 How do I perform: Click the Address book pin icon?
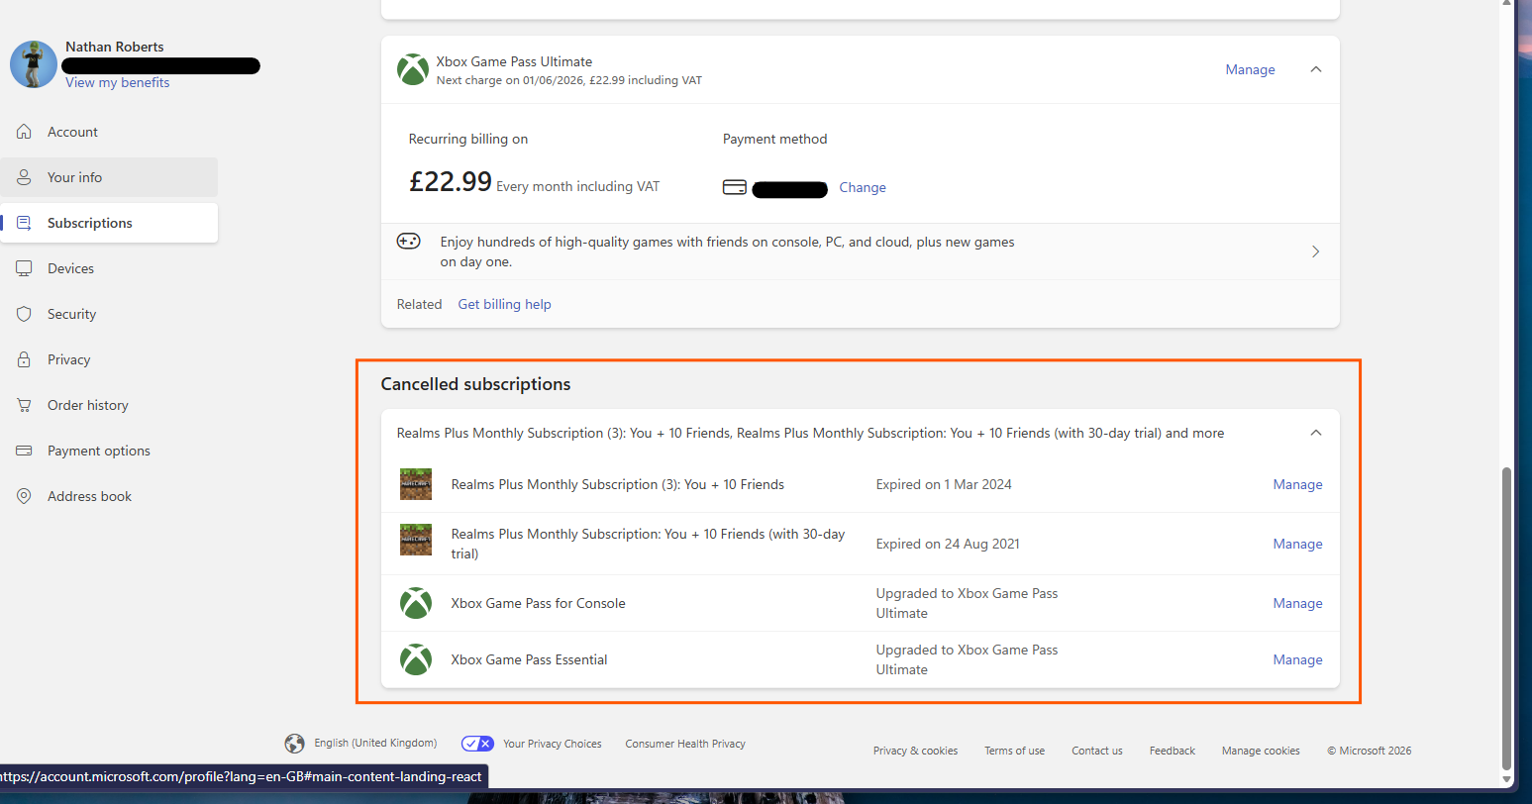(x=24, y=496)
